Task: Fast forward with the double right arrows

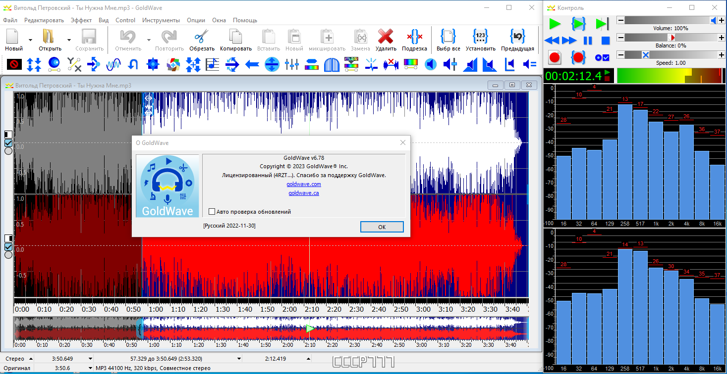Action: pos(569,41)
